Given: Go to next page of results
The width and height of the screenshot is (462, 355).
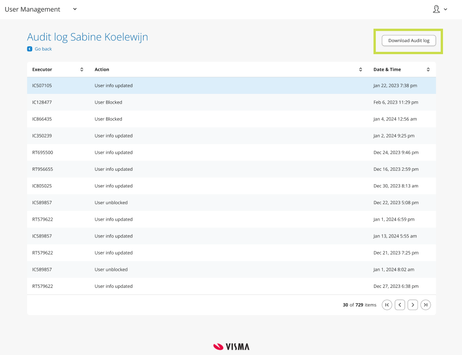Looking at the screenshot, I should pos(413,305).
